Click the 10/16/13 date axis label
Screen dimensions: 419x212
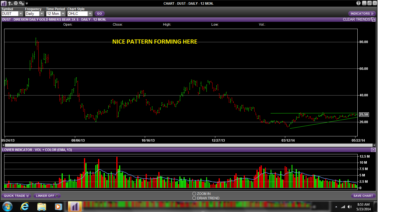[148, 141]
